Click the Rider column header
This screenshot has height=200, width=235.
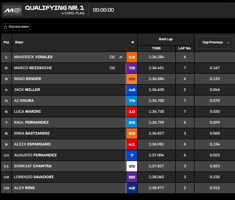tap(19, 42)
